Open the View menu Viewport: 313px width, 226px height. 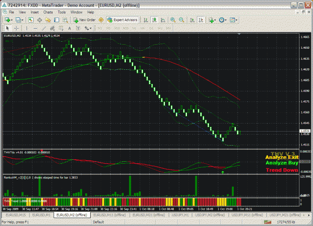pyautogui.click(x=23, y=12)
